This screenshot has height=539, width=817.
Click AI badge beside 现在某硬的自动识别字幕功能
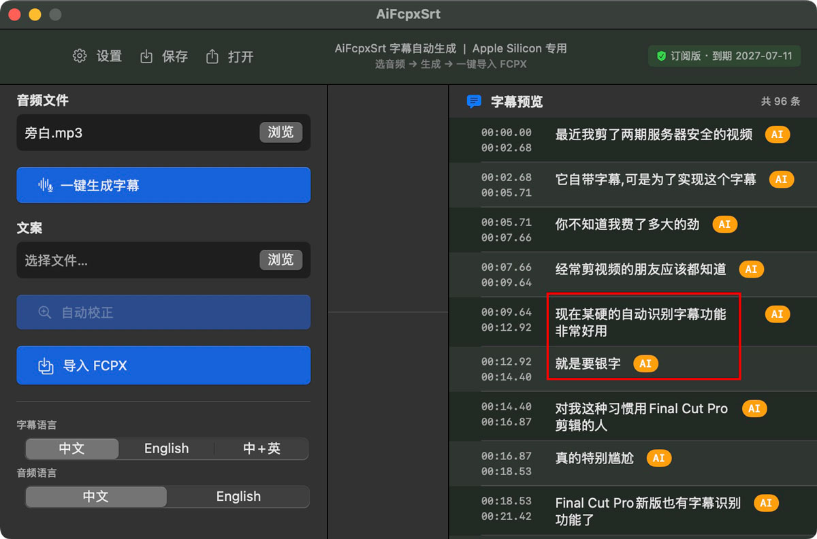coord(778,314)
